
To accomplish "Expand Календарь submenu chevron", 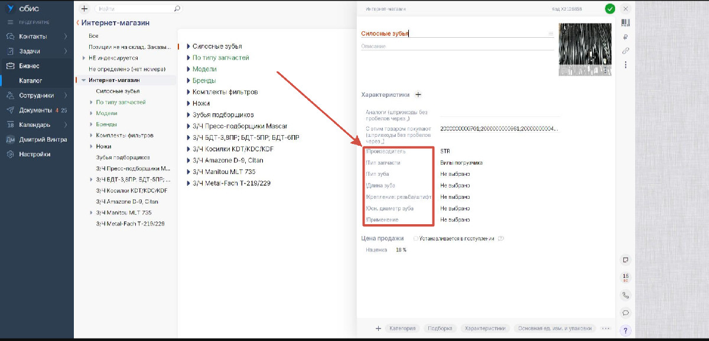I will tap(66, 124).
